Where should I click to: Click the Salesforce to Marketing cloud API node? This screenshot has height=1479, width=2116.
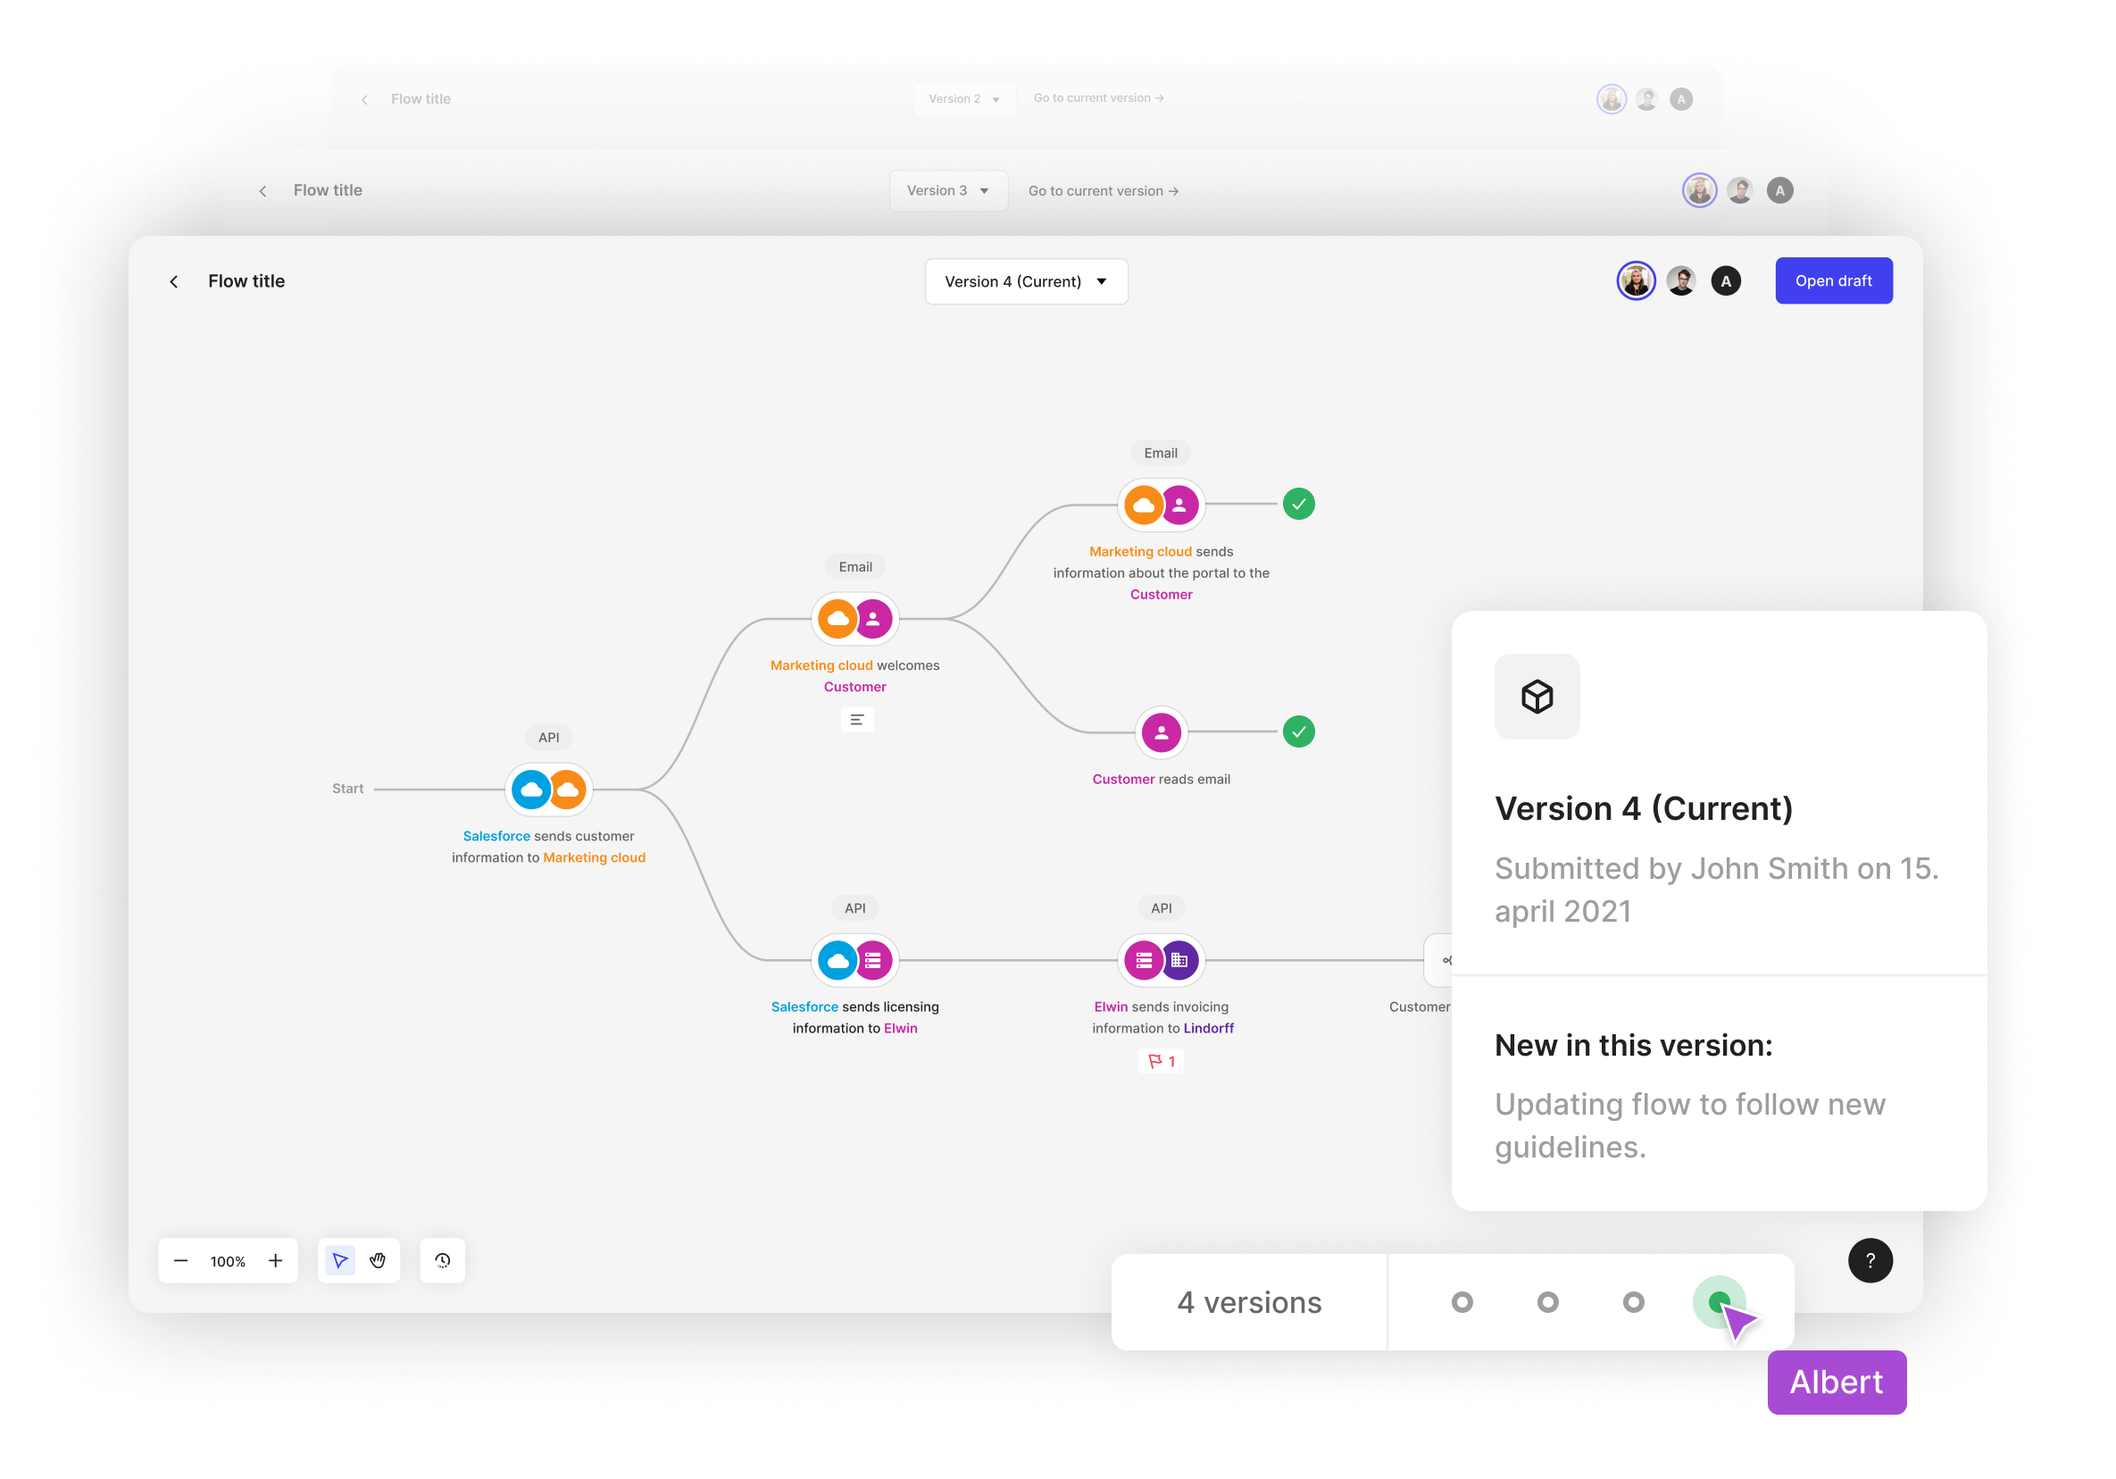point(548,790)
